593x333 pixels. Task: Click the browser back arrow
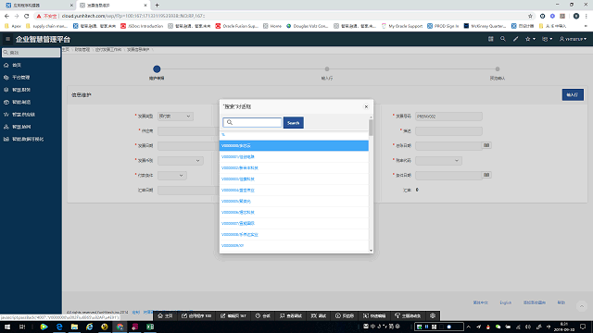[x=6, y=16]
